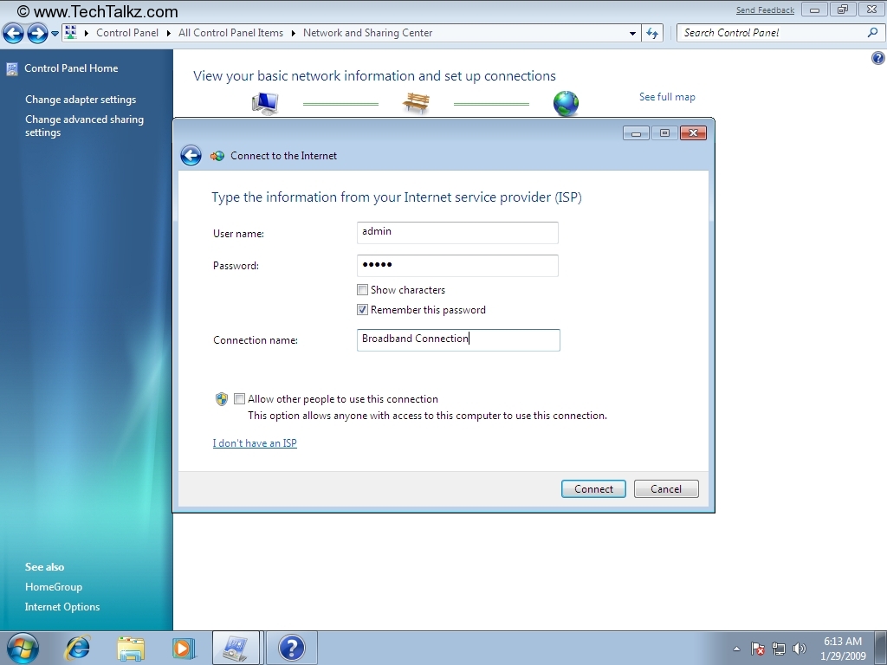Uncheck Remember this password

tap(363, 310)
